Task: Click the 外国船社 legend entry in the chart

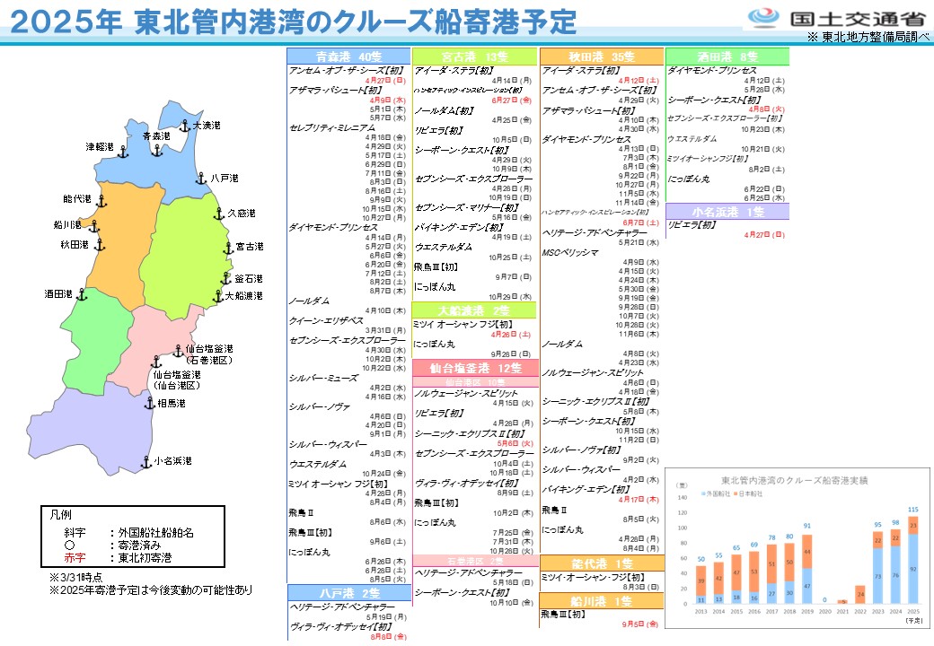Action: [716, 493]
